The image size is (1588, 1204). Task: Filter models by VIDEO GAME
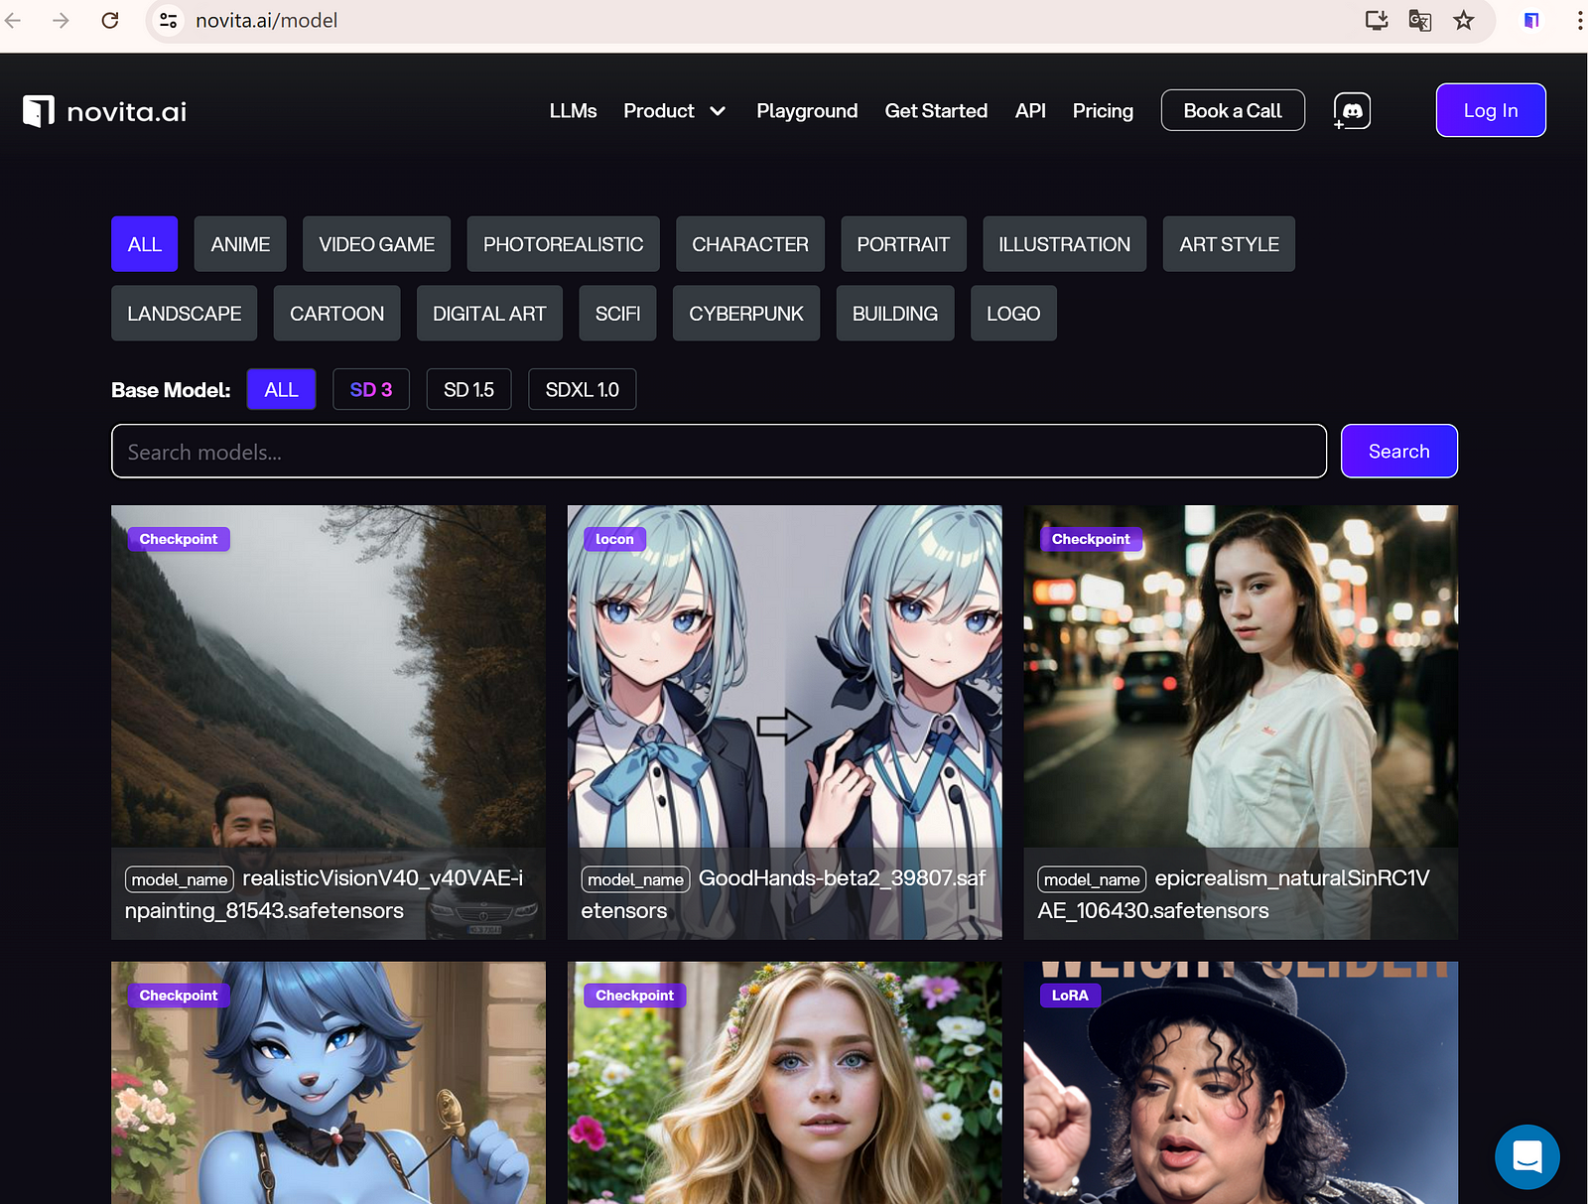pyautogui.click(x=376, y=244)
